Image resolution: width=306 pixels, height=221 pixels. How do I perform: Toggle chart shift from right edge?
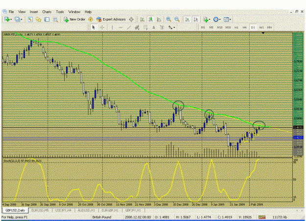coord(196,19)
